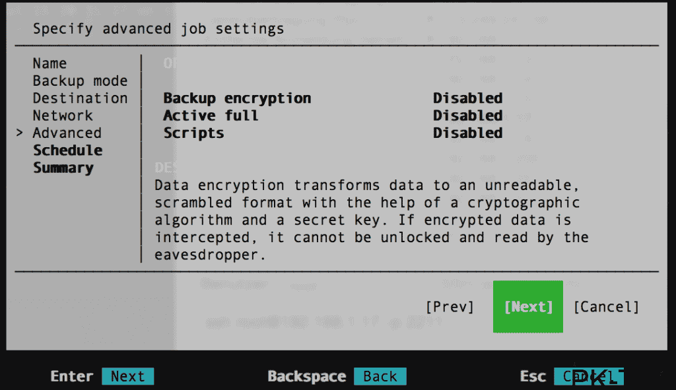
Task: Toggle Active full Disabled value
Action: tap(467, 115)
